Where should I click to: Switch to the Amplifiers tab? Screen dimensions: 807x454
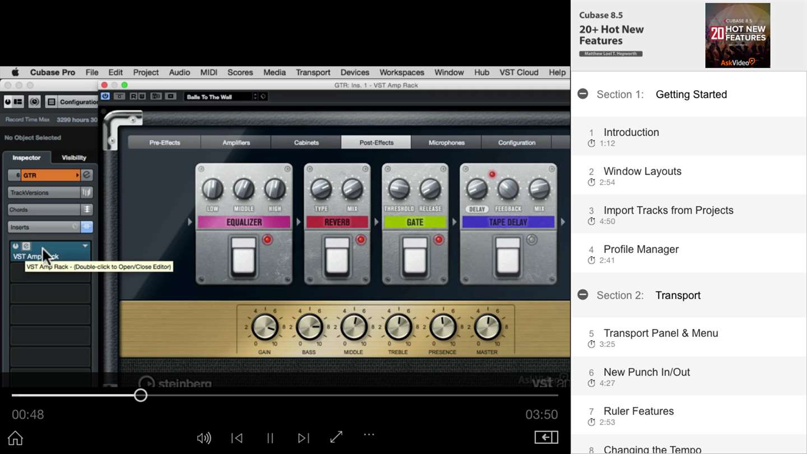[236, 142]
